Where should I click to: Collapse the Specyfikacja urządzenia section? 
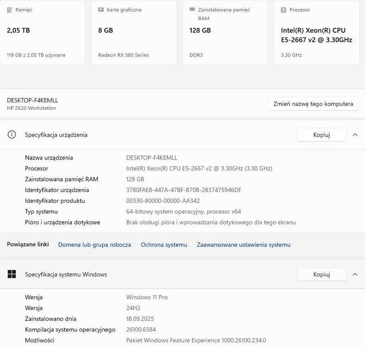355,135
